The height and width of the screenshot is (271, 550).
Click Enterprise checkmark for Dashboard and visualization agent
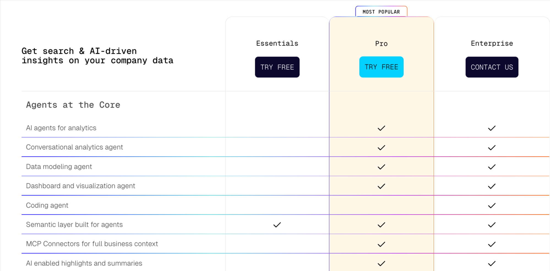coord(492,186)
